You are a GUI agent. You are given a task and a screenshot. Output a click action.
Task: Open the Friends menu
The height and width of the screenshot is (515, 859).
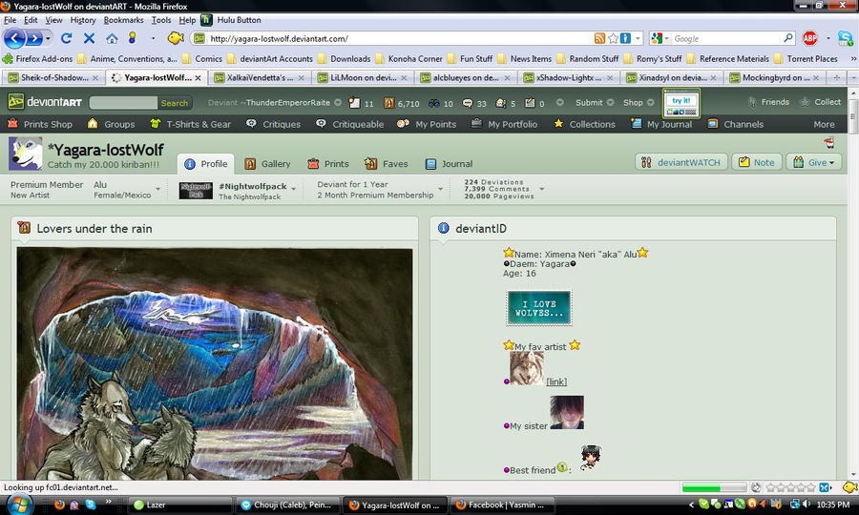[768, 102]
